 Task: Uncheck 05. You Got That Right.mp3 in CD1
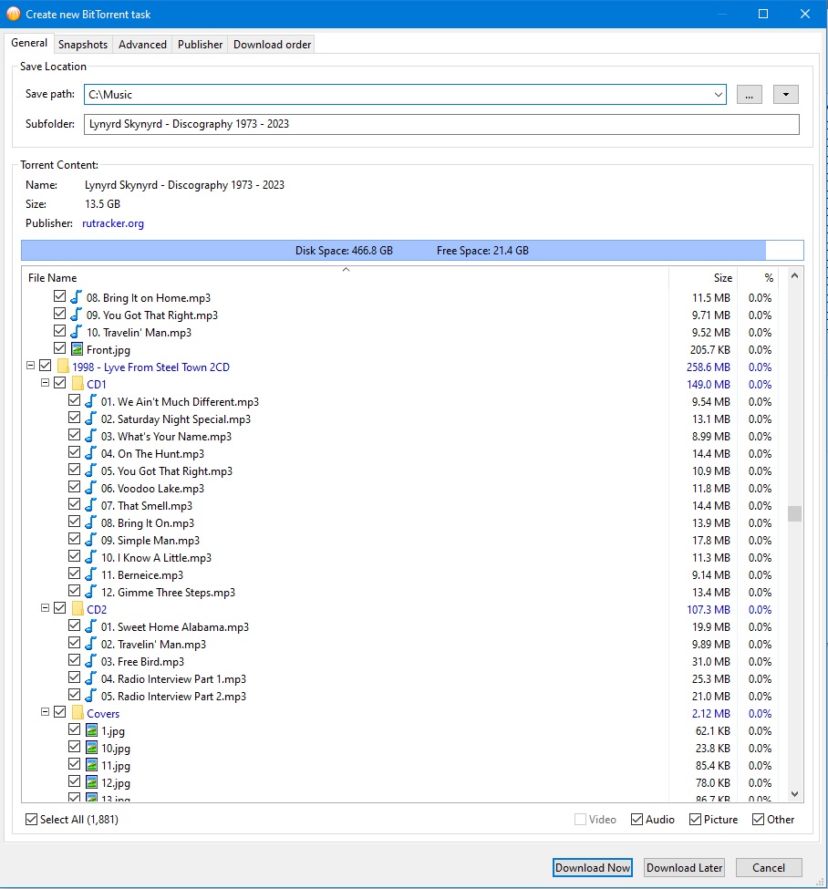(74, 470)
